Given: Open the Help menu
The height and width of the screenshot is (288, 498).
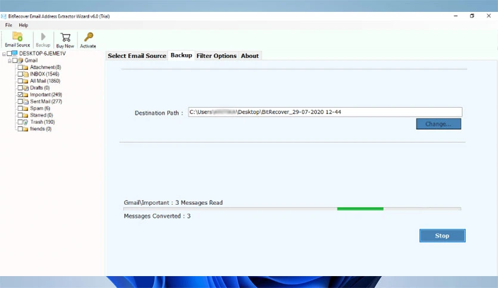Looking at the screenshot, I should [x=23, y=25].
